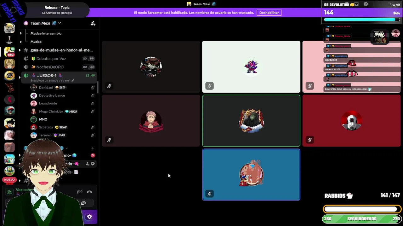Open the Team Mexi server dropdown
This screenshot has height=226, width=403.
click(60, 23)
